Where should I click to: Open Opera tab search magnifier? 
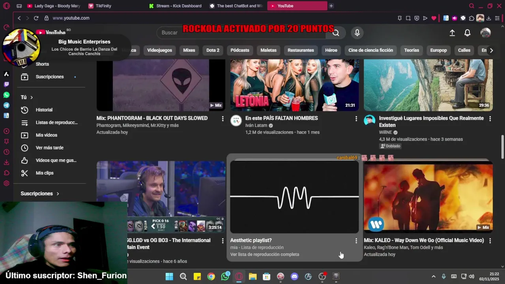point(471,6)
